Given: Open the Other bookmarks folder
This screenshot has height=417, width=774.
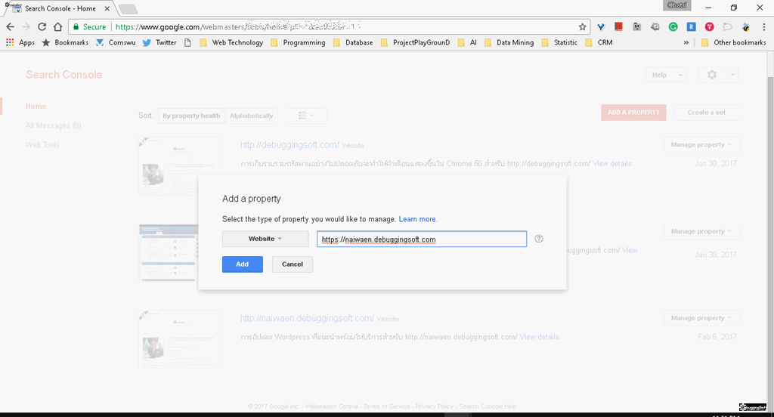Looking at the screenshot, I should [733, 42].
